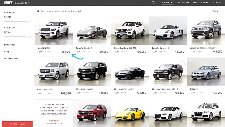Viewport: 225px width, 127px height.
Task: Open the white Audi sedan photo
Action: [168, 113]
